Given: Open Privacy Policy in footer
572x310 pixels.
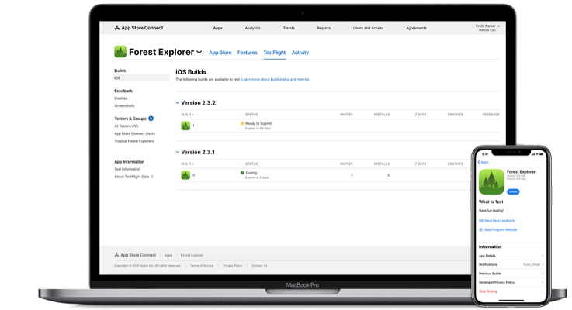Looking at the screenshot, I should coord(233,266).
